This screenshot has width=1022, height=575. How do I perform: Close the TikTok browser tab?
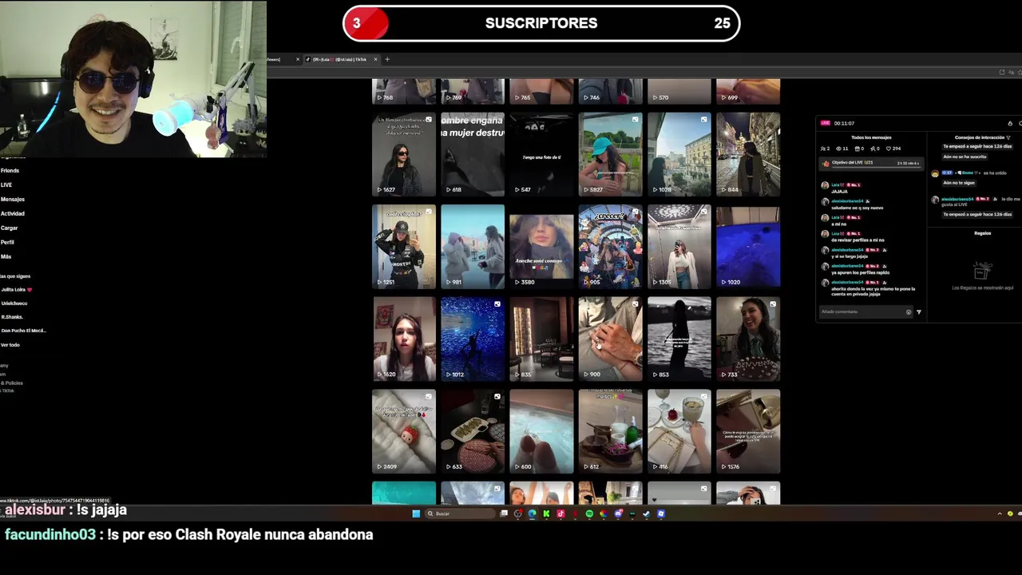tap(375, 59)
